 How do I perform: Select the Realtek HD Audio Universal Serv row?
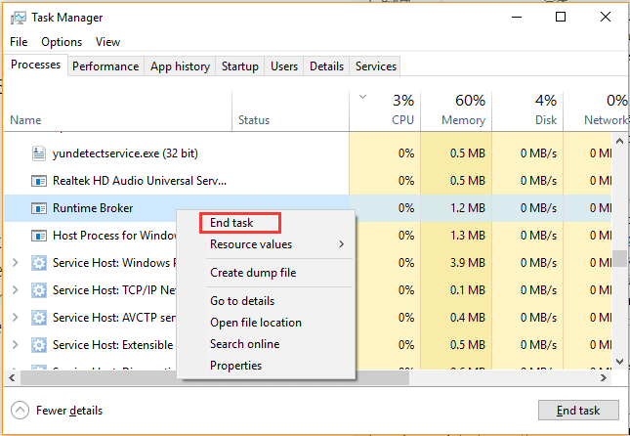[x=140, y=181]
